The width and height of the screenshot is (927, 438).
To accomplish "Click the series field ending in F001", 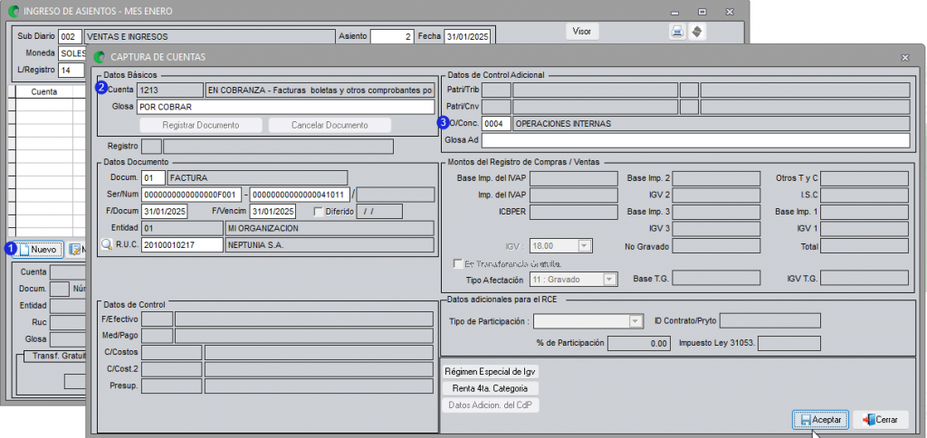I will pyautogui.click(x=192, y=195).
